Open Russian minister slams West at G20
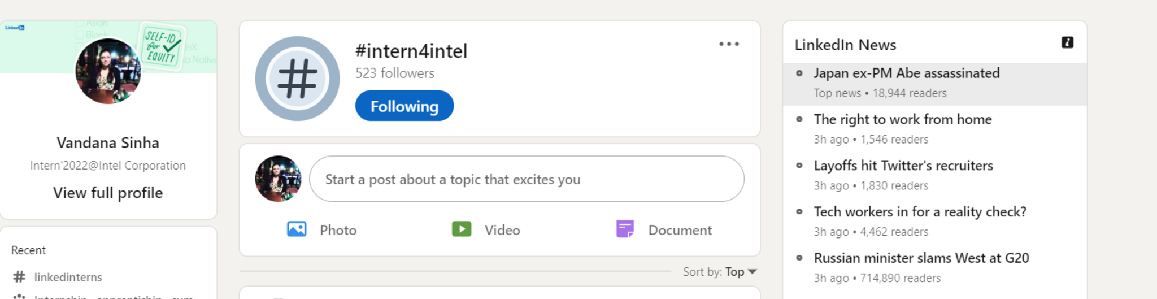This screenshot has width=1157, height=299. [921, 258]
